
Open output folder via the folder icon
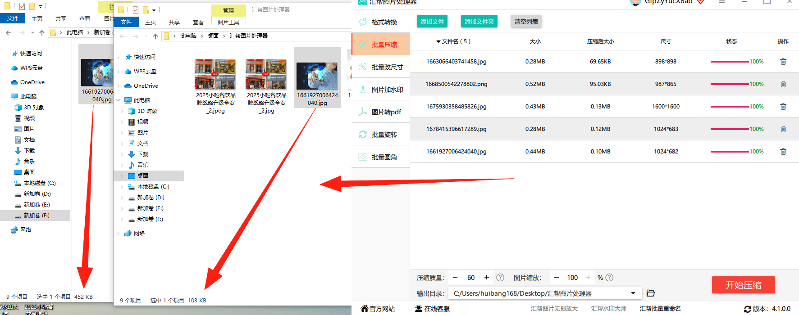pyautogui.click(x=650, y=293)
